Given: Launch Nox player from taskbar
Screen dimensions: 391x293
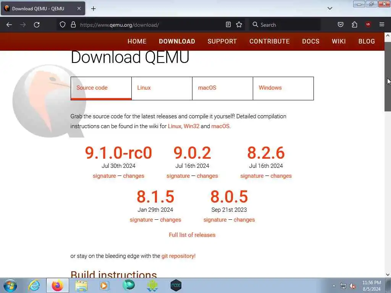Looking at the screenshot, I should [x=176, y=285].
